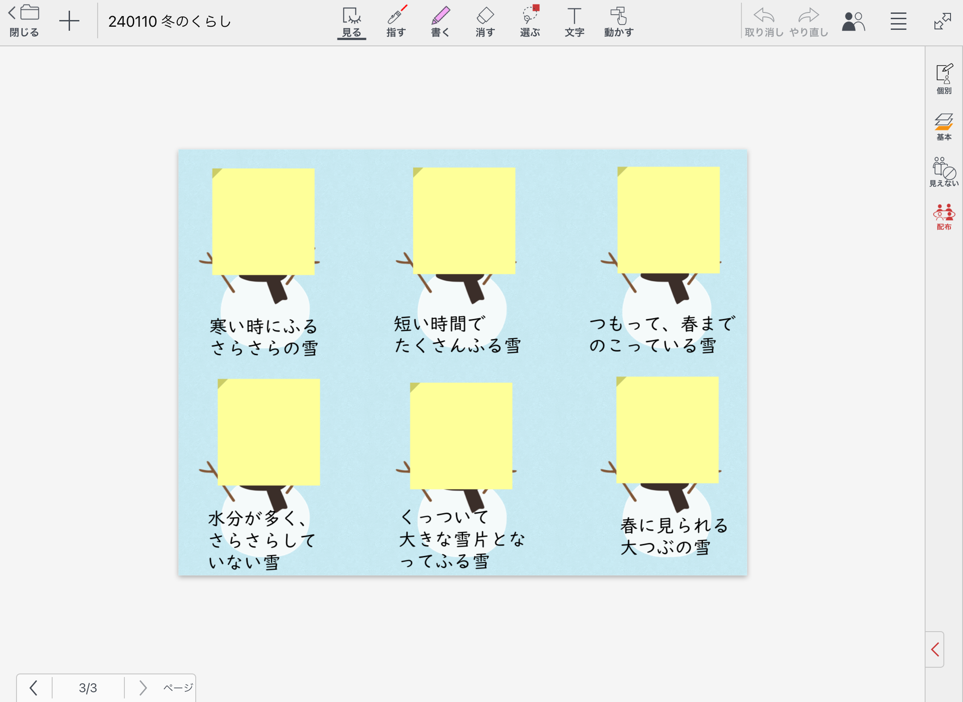Select the 動かす move tool
The width and height of the screenshot is (963, 702).
[619, 21]
